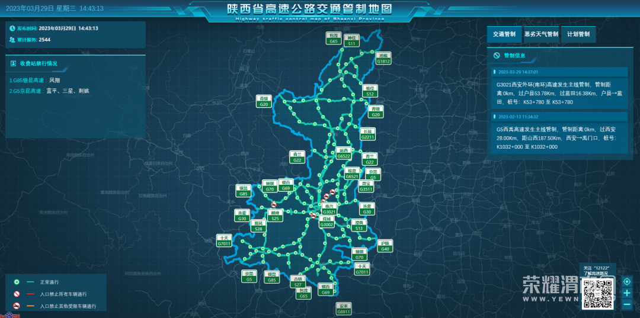Click the 12122 QR code image

[x=599, y=293]
